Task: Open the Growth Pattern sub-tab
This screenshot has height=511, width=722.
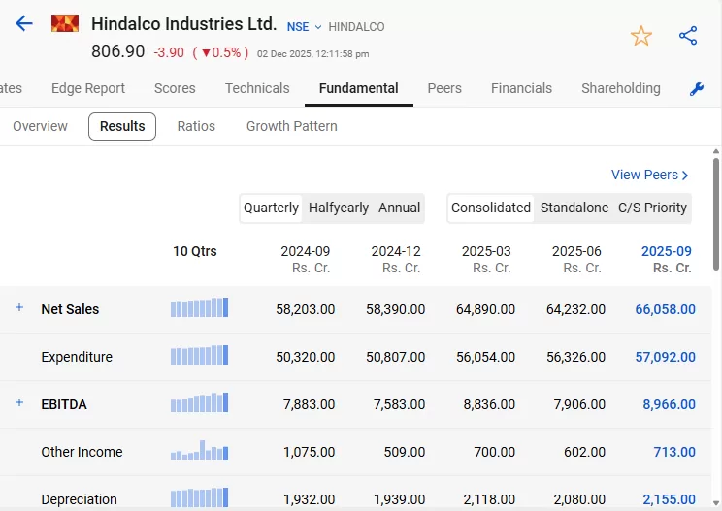Action: click(292, 126)
